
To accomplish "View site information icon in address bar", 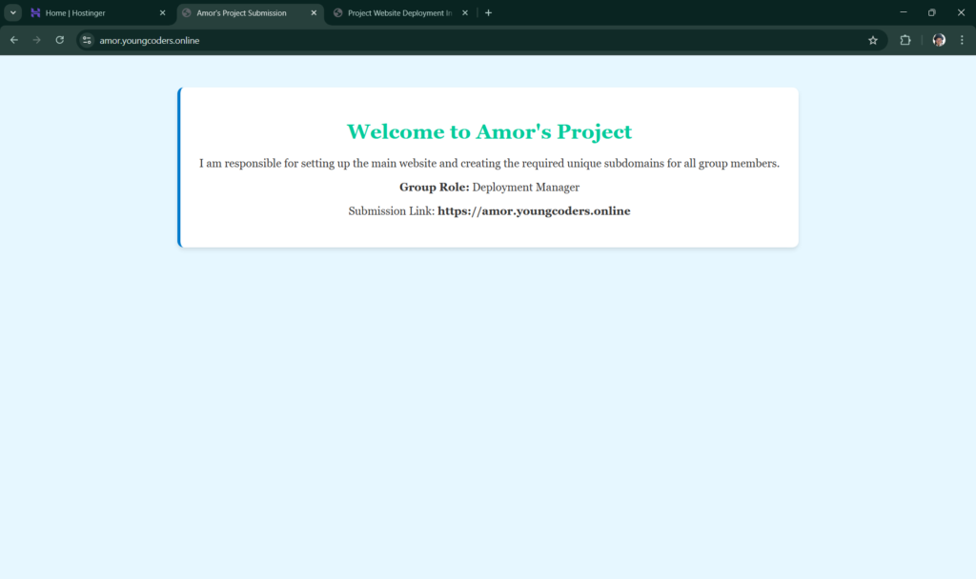I will click(87, 40).
